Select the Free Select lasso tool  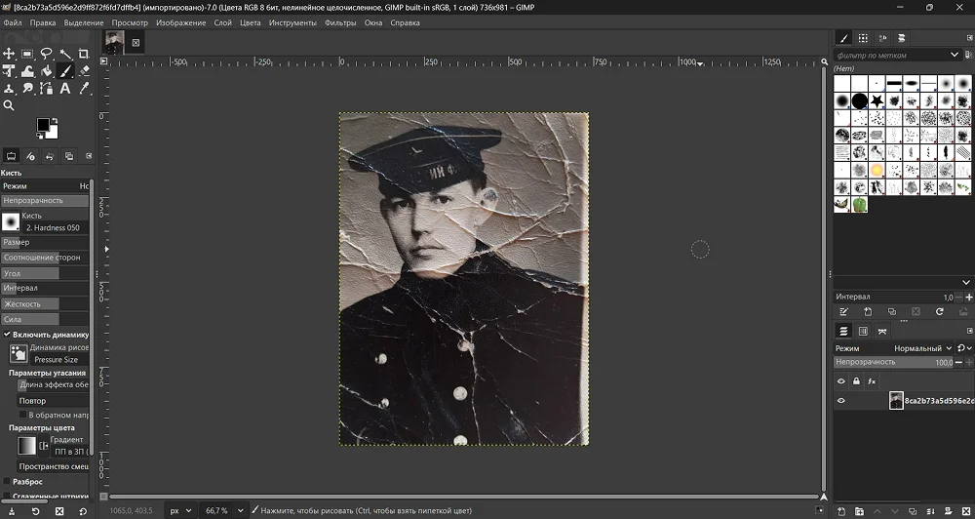46,54
